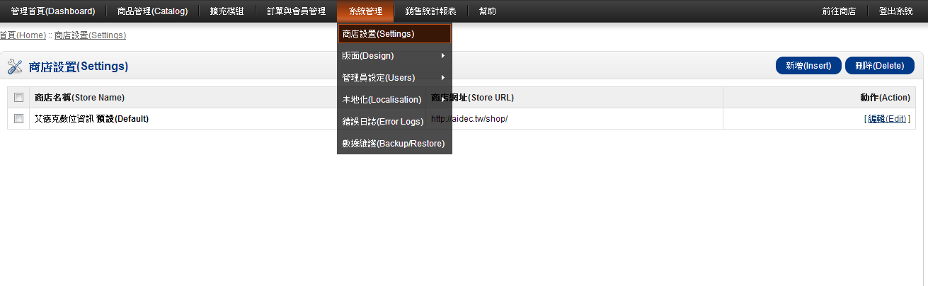This screenshot has height=286, width=928.
Task: Open 管理首頁(Dashboard) in the top menu
Action: [53, 11]
